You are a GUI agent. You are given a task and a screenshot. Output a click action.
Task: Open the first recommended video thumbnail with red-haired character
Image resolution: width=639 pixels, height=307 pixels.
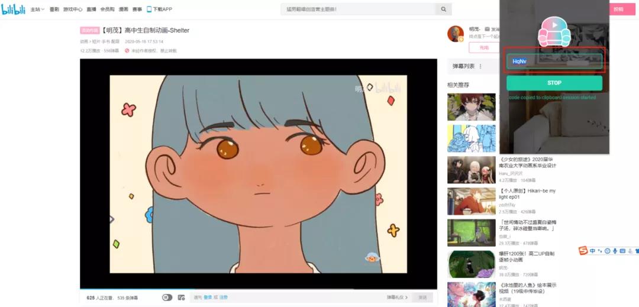pyautogui.click(x=472, y=107)
